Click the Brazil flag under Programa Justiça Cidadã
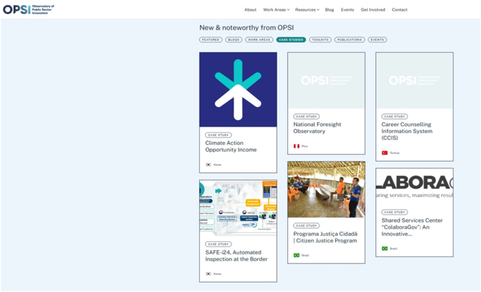Image resolution: width=481 pixels, height=292 pixels. (296, 255)
